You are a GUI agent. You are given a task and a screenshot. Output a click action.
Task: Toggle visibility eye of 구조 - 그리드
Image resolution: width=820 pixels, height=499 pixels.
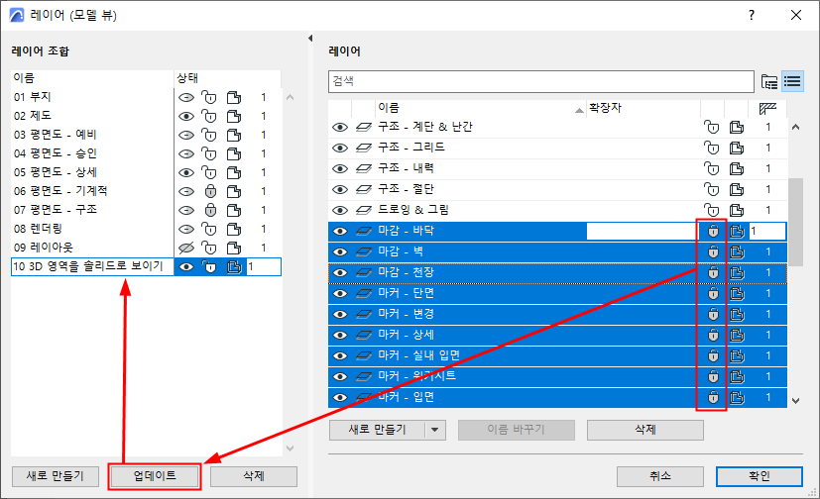[340, 149]
